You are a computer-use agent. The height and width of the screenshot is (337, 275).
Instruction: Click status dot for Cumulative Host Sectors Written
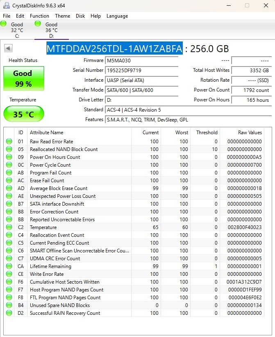click(9, 282)
